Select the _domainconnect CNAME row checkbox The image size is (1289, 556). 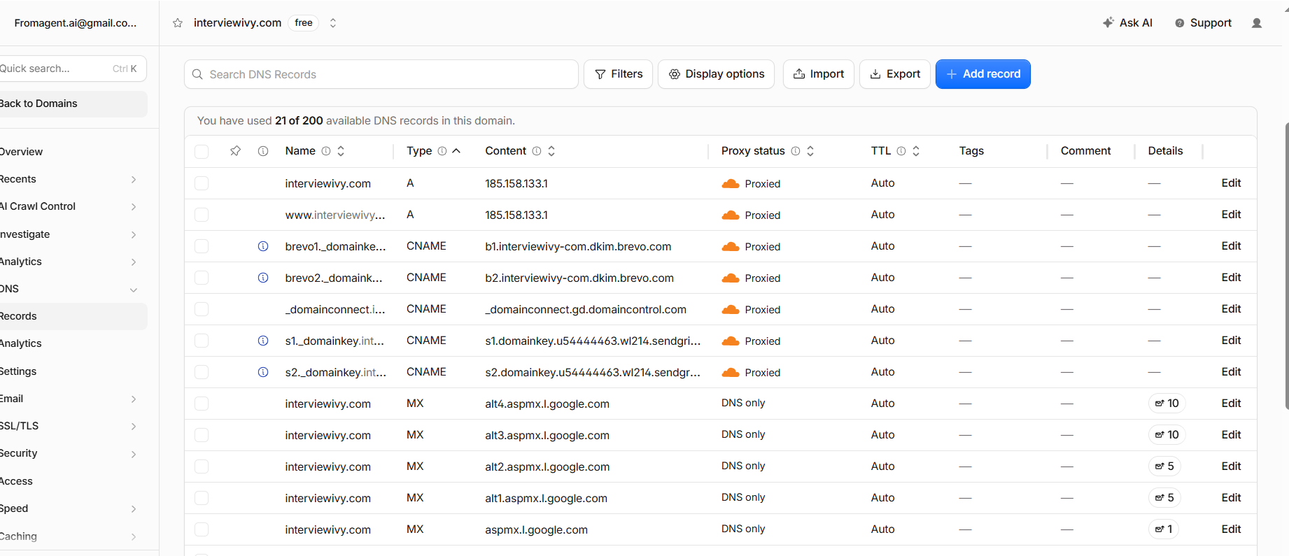(x=202, y=309)
